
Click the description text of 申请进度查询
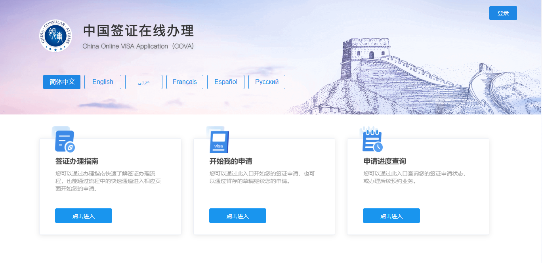coord(415,177)
